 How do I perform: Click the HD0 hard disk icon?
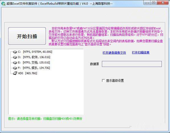point(15,73)
